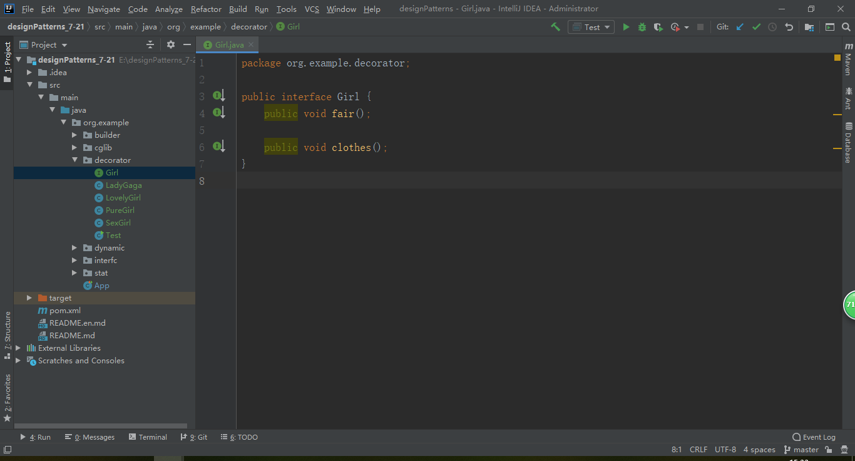The height and width of the screenshot is (461, 855).
Task: Open the Navigate menu
Action: point(104,9)
